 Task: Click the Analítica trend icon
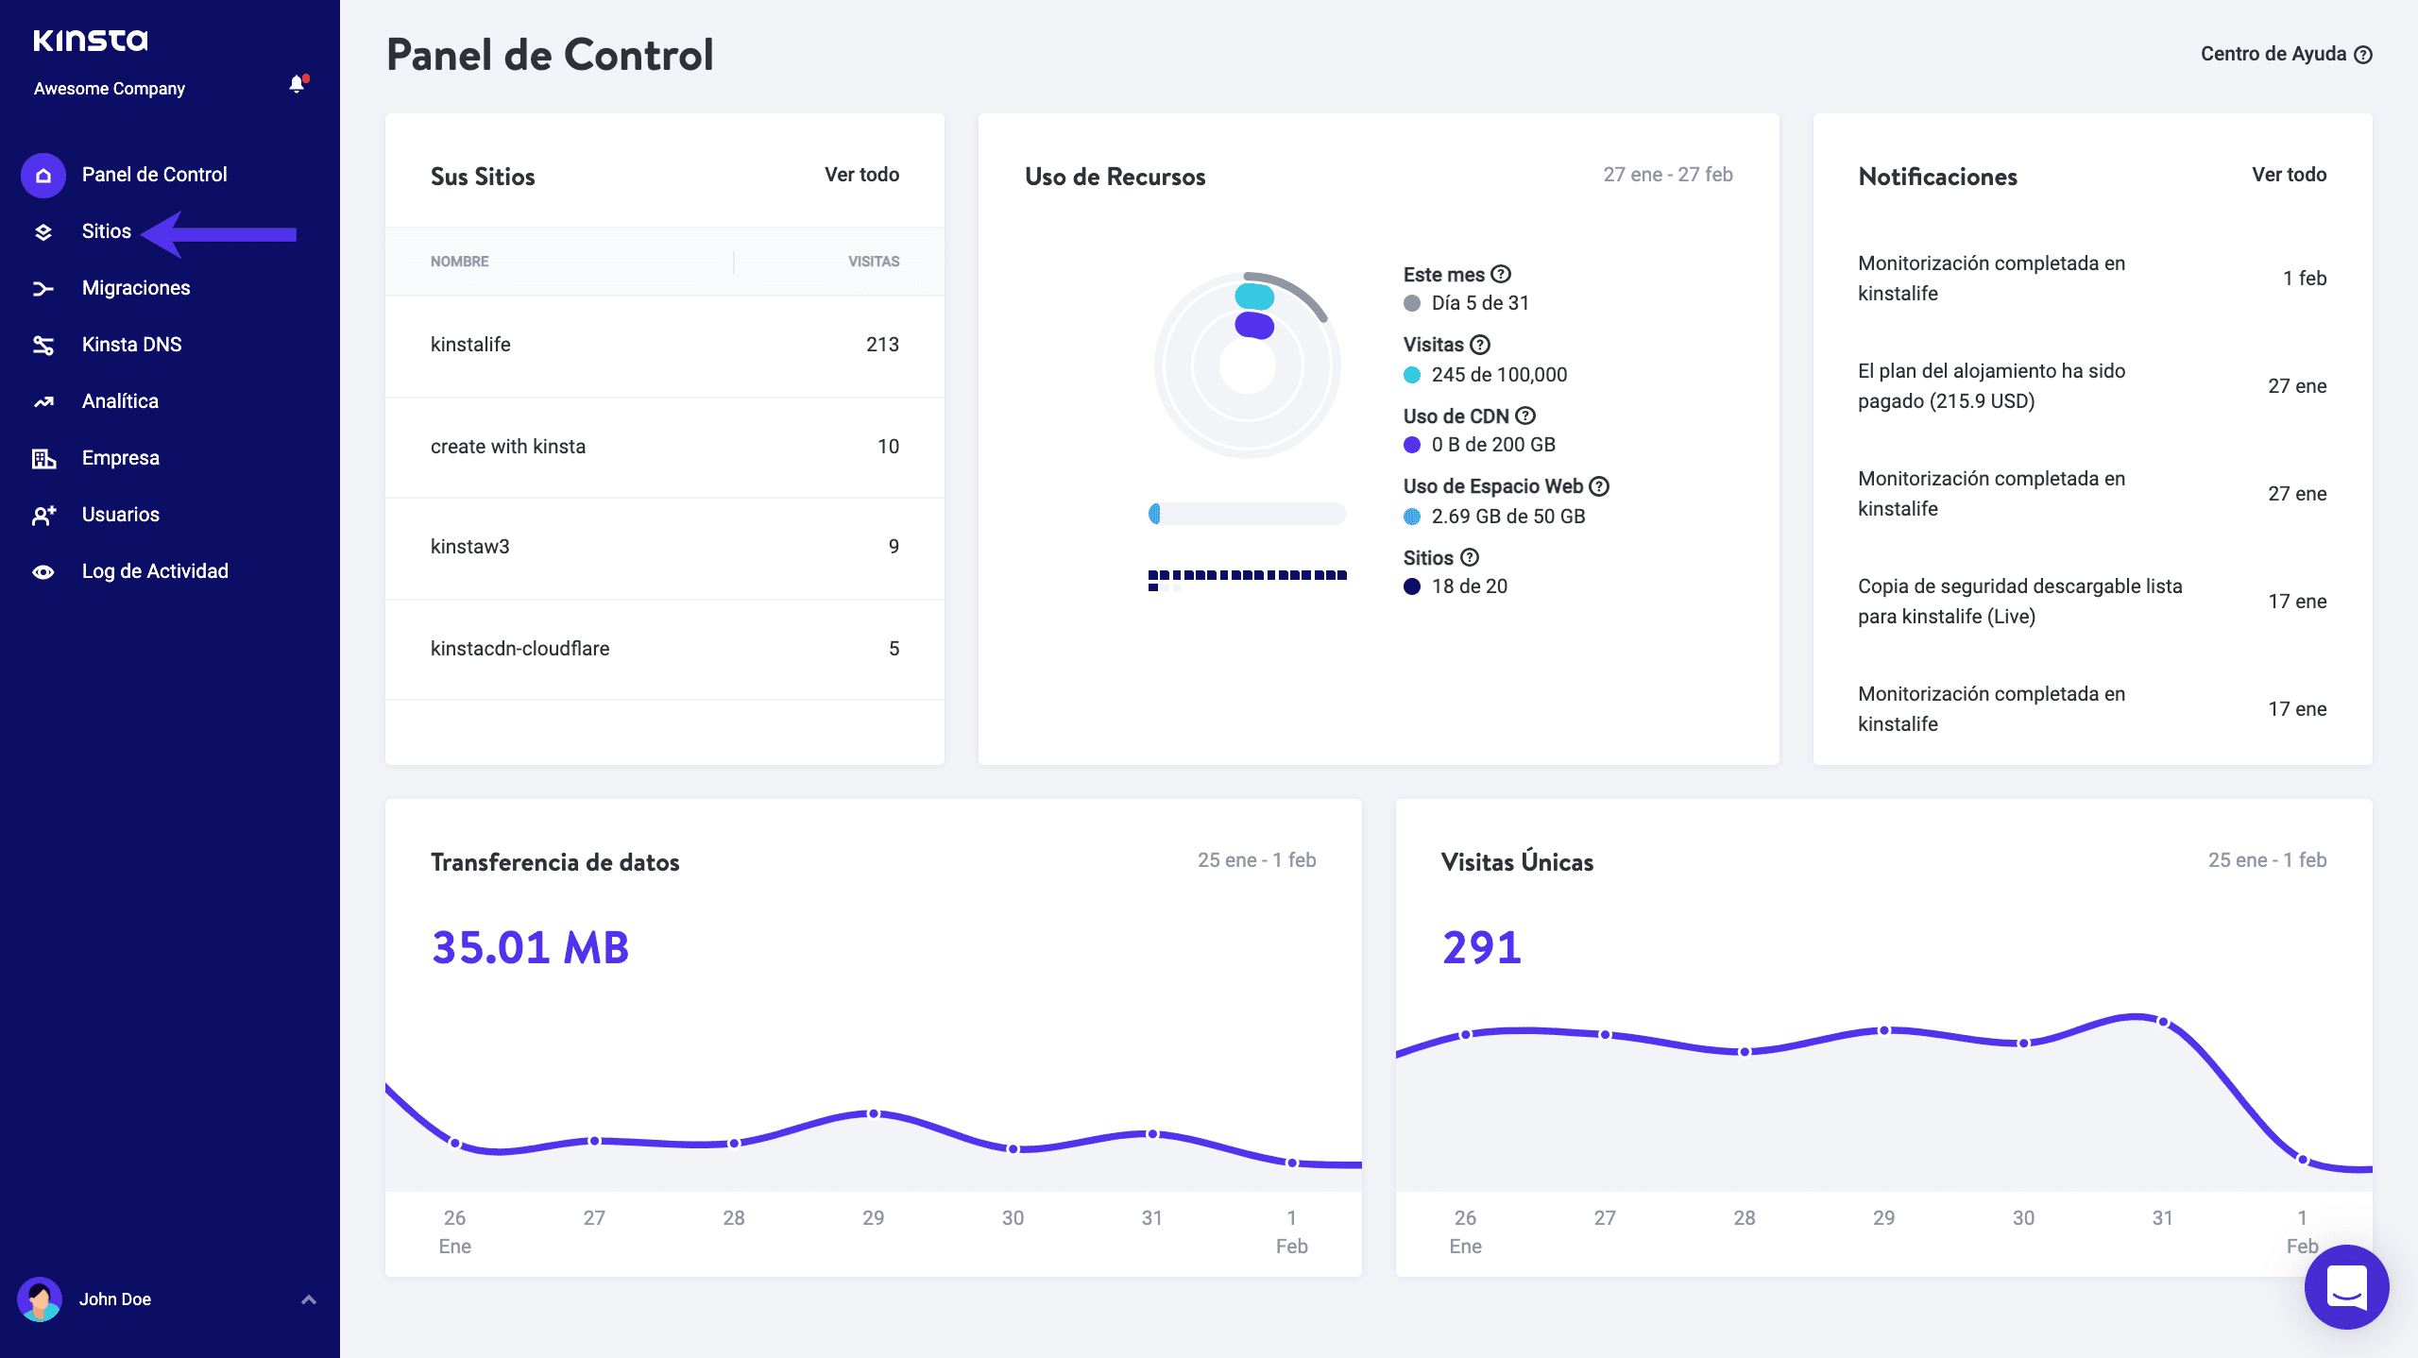pos(43,401)
